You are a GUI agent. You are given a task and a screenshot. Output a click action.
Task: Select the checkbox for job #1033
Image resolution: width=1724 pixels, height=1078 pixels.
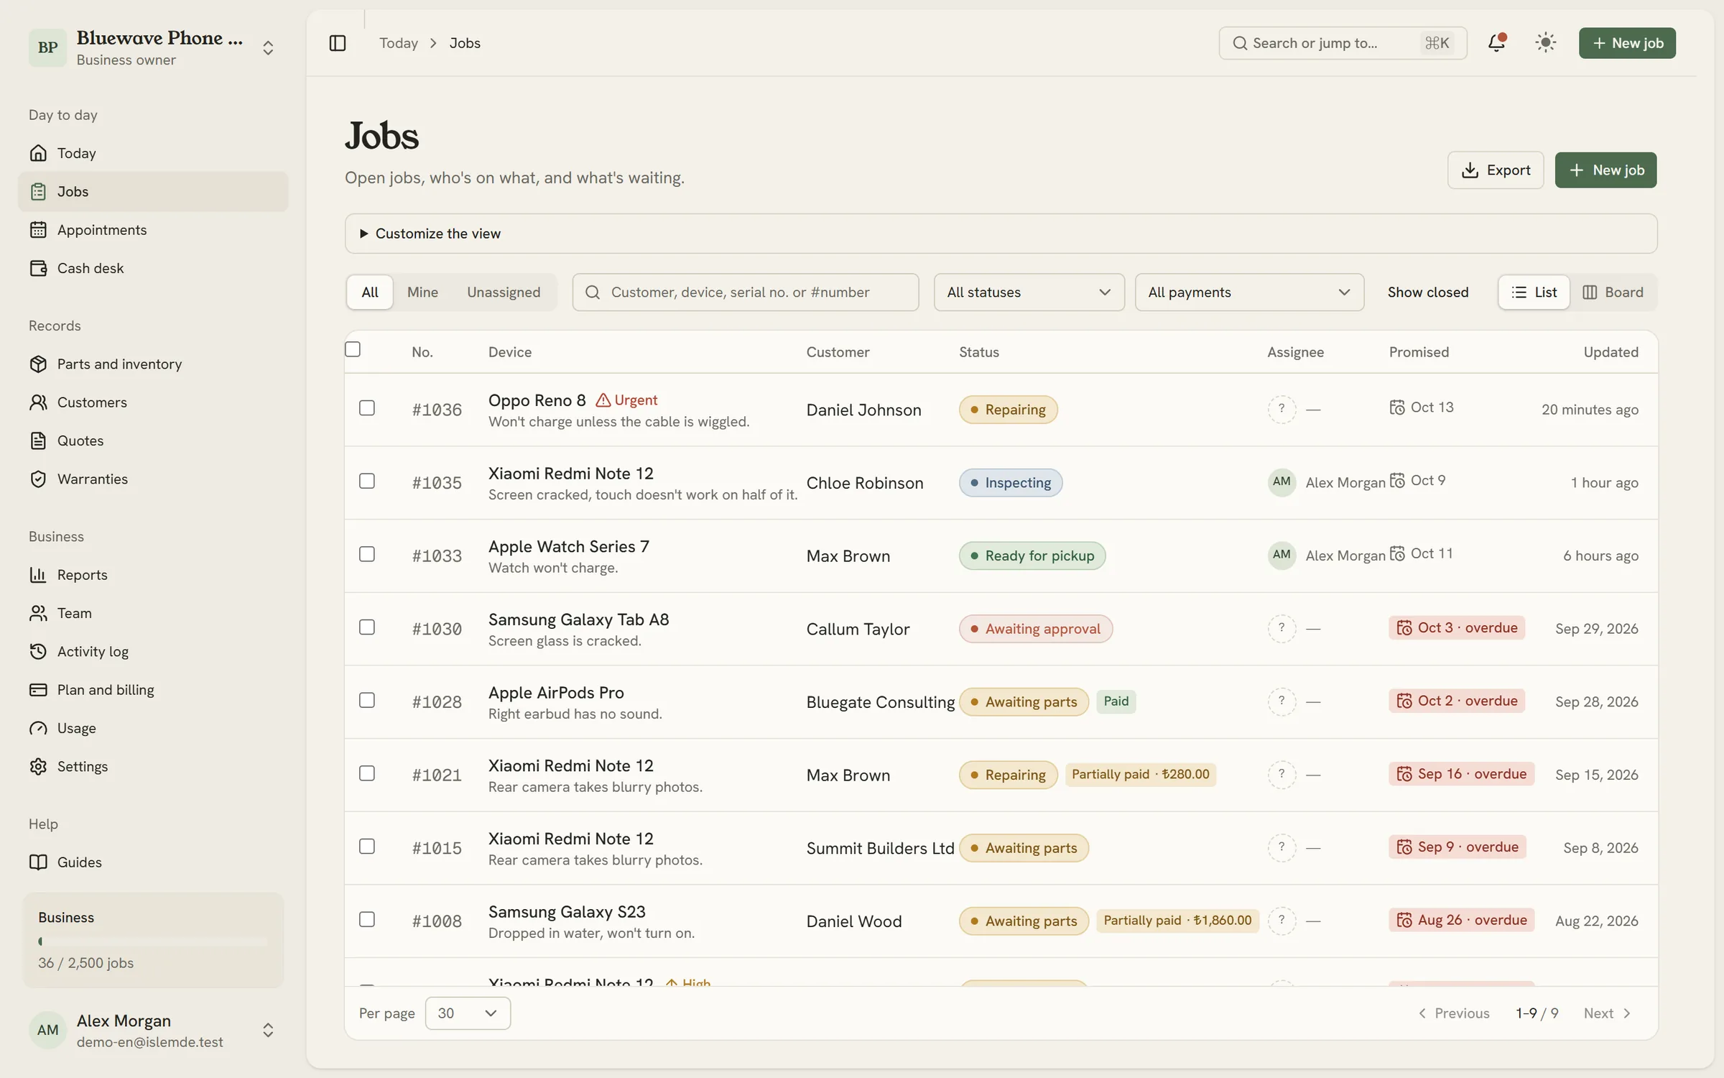click(x=367, y=554)
